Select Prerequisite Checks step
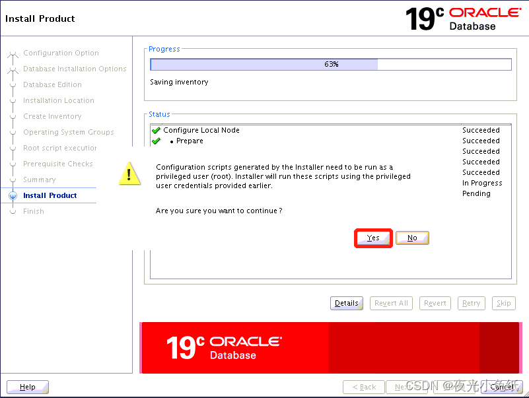 pos(57,164)
